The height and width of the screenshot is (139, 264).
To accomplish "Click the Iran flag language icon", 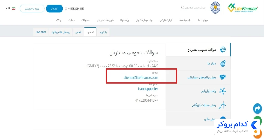I will 14,8.
